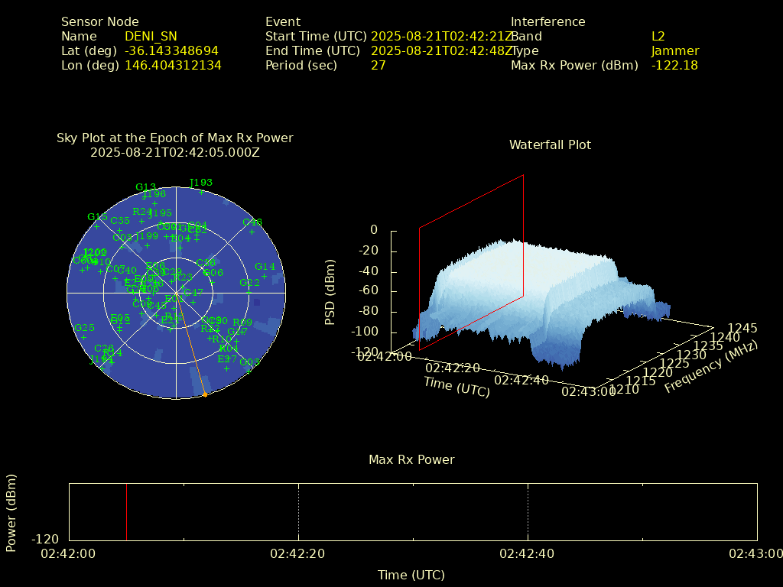The image size is (783, 587).
Task: Select the C35 satellite marker
Action: [x=119, y=229]
